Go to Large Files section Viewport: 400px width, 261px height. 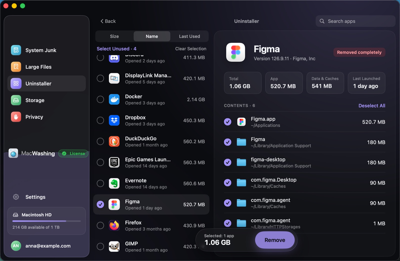pos(46,67)
